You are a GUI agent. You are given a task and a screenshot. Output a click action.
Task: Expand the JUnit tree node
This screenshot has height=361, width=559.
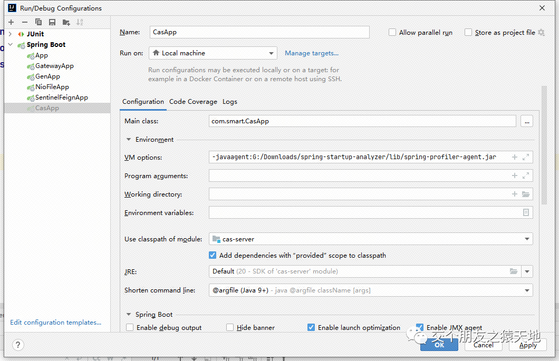click(11, 34)
